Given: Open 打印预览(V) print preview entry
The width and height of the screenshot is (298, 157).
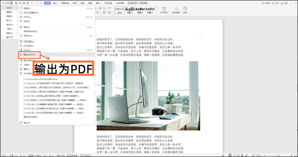Looking at the screenshot, I should coord(57,46).
